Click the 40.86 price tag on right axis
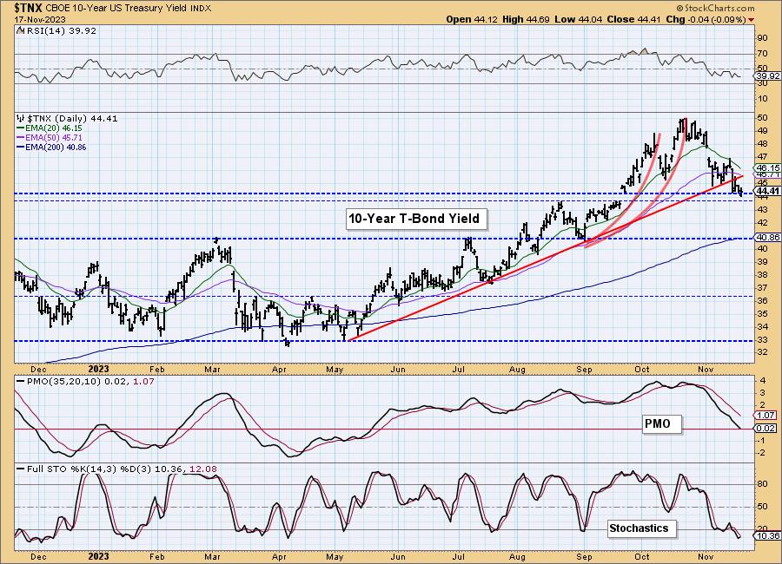 [768, 238]
